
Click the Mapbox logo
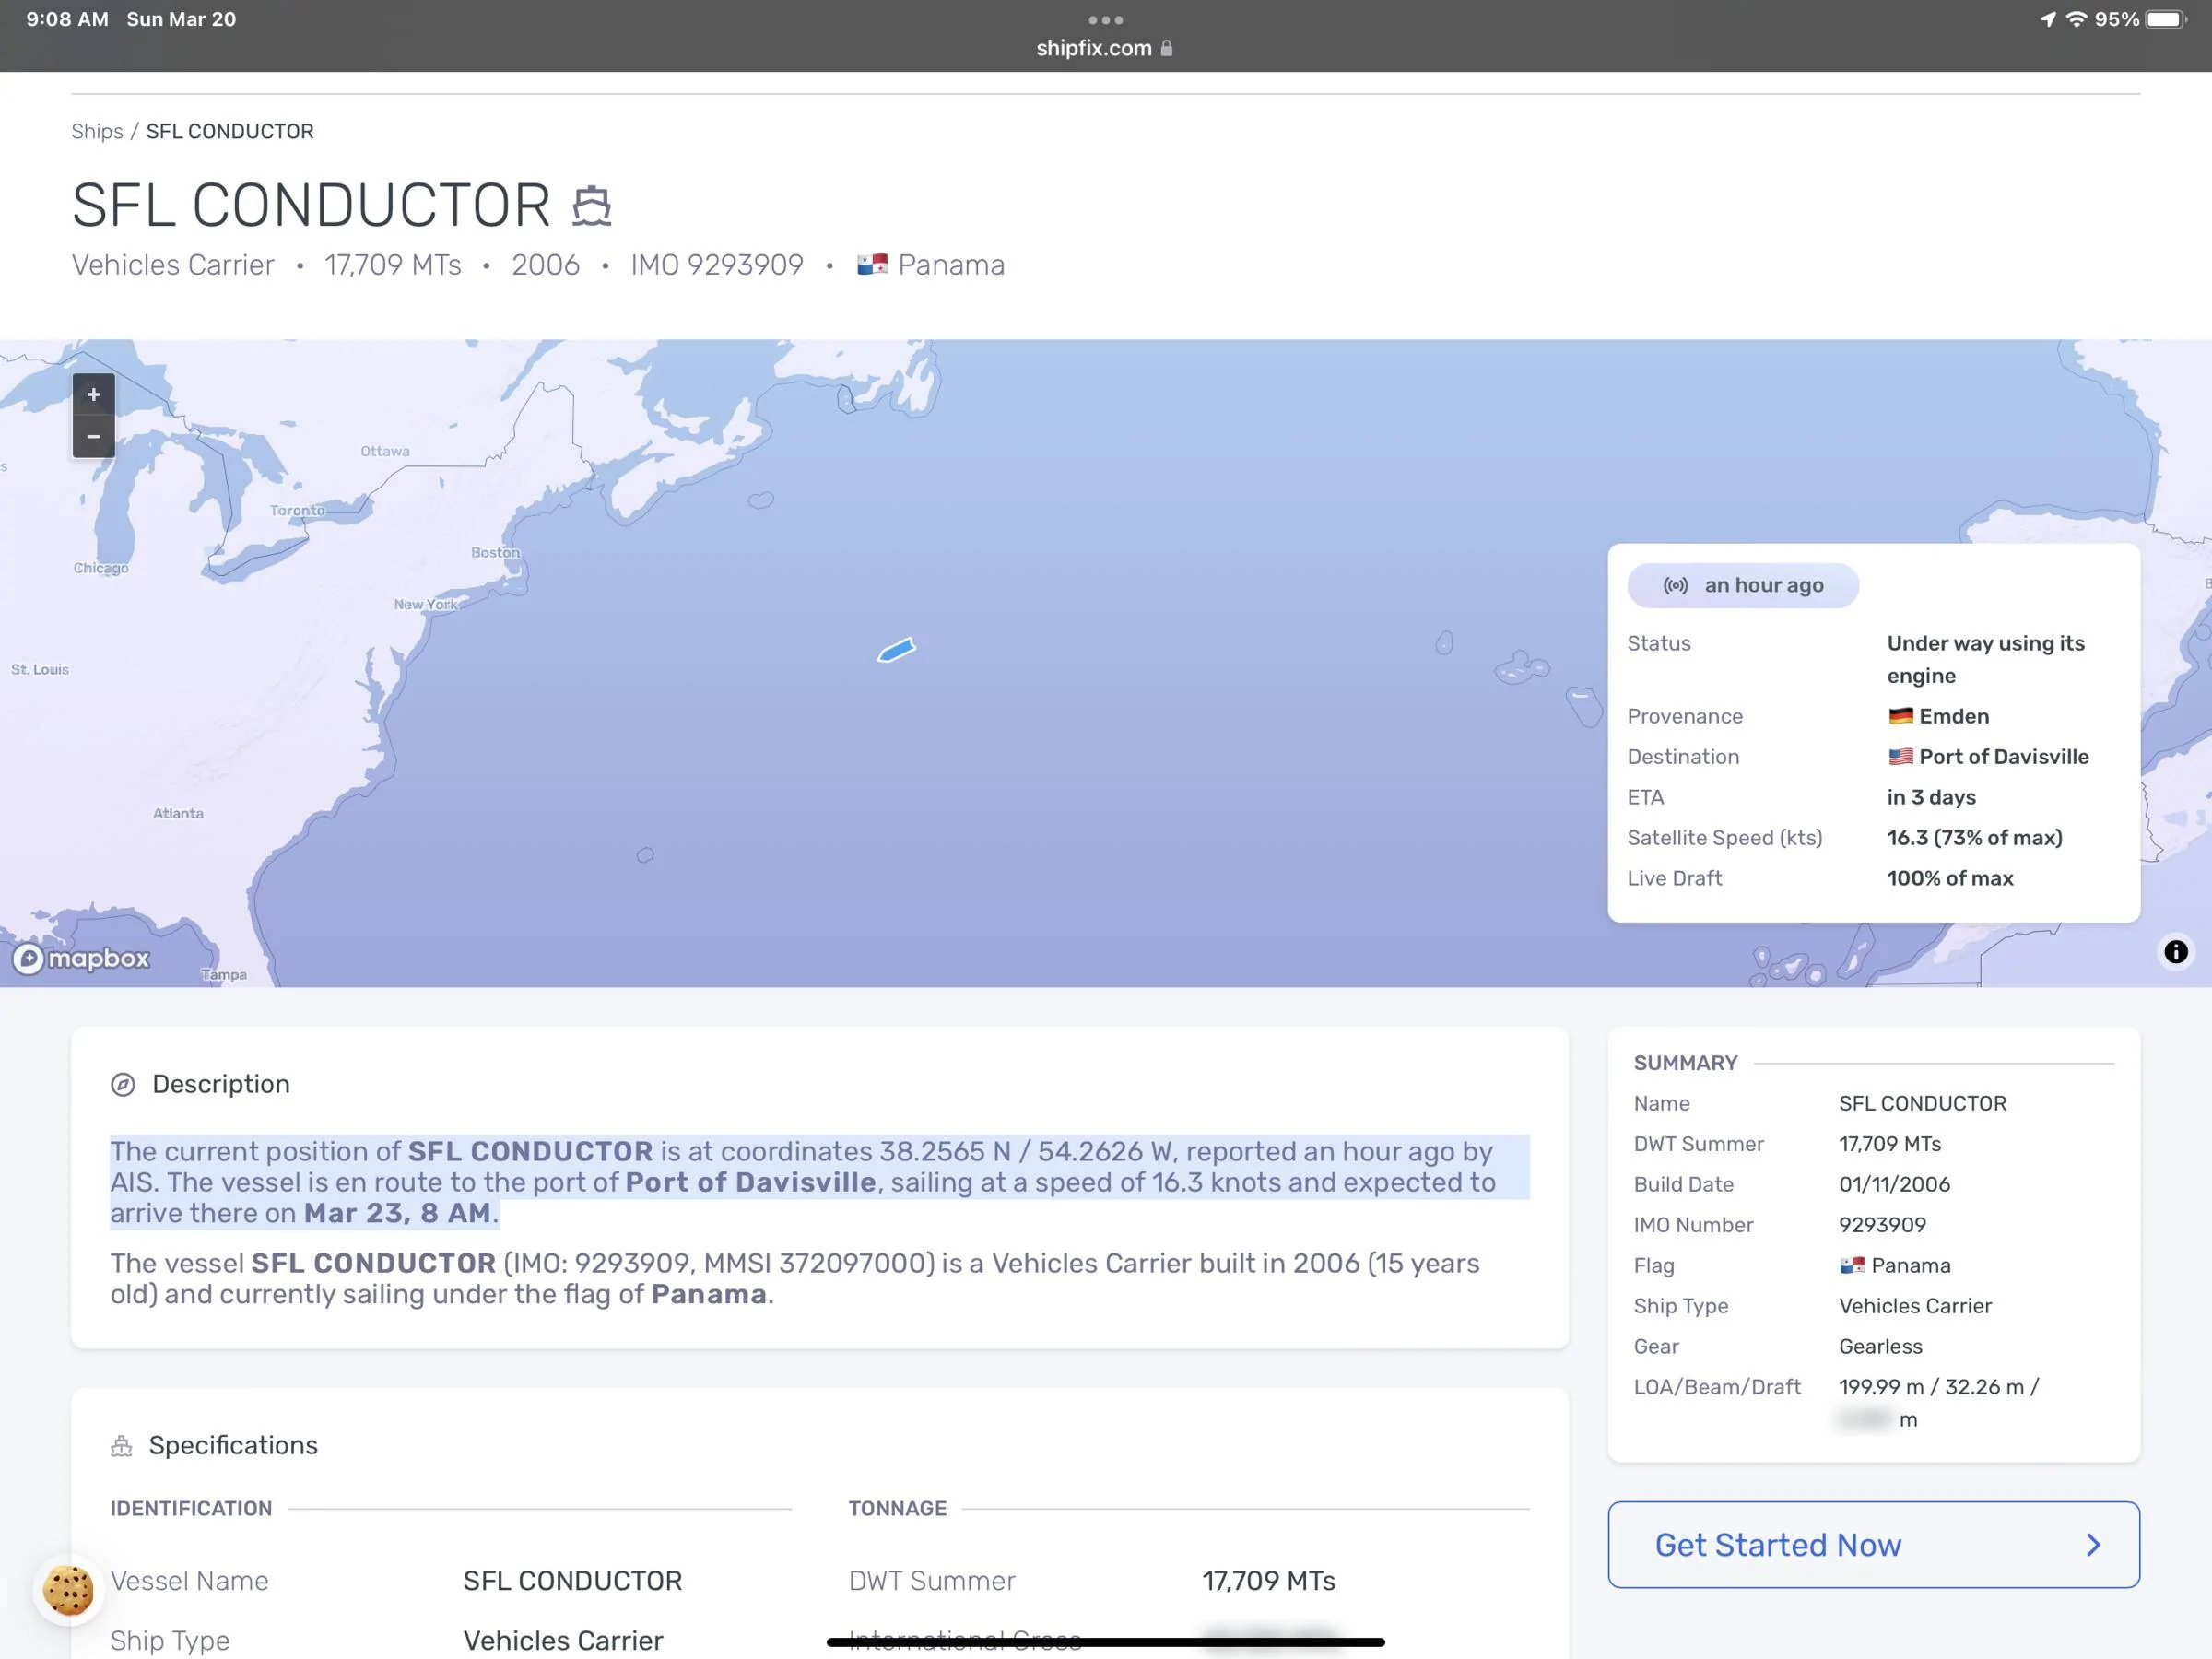point(82,959)
